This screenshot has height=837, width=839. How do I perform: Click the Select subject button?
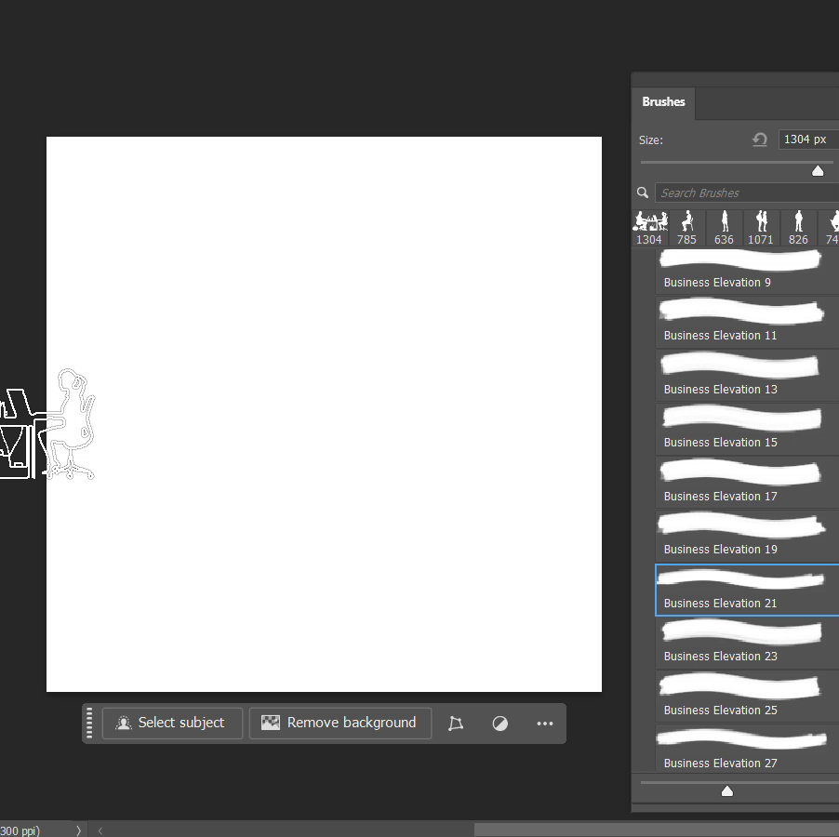pos(172,723)
